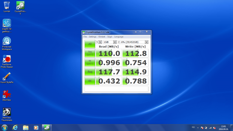Click the CrystalDiskMark taskbar button

47,127
